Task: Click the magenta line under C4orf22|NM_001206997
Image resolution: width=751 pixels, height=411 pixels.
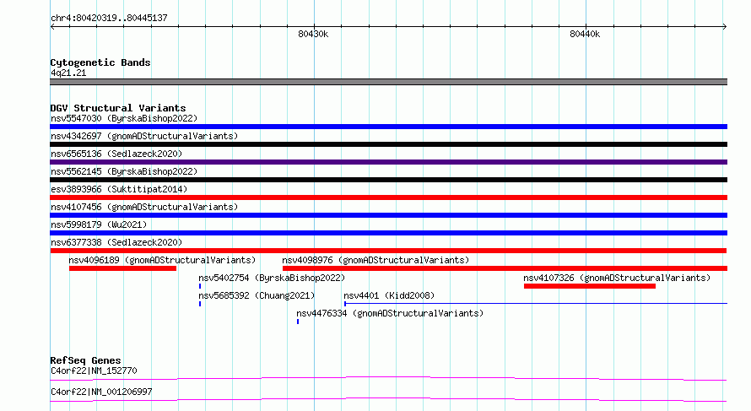Action: tap(388, 399)
